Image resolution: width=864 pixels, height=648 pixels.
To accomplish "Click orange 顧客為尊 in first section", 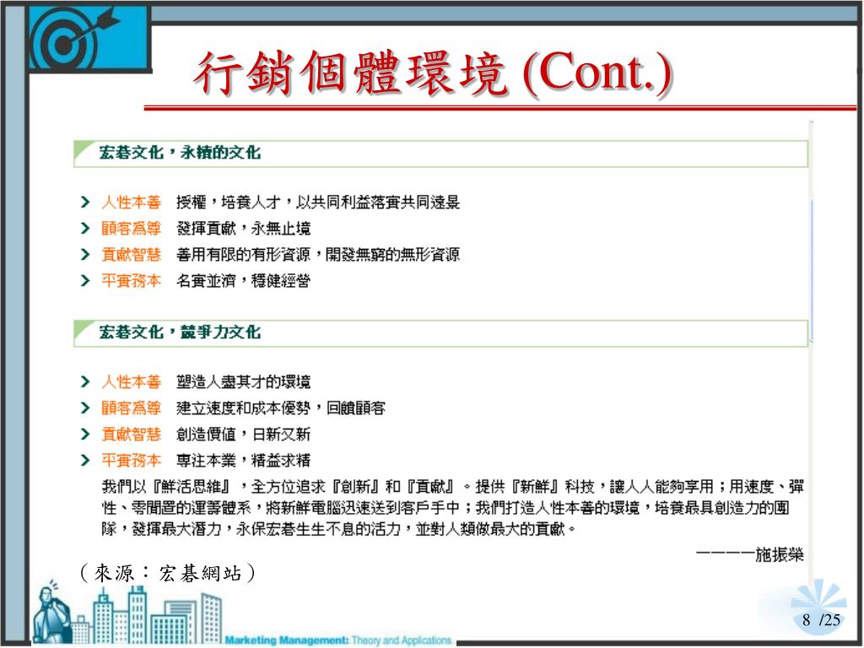I will click(131, 228).
